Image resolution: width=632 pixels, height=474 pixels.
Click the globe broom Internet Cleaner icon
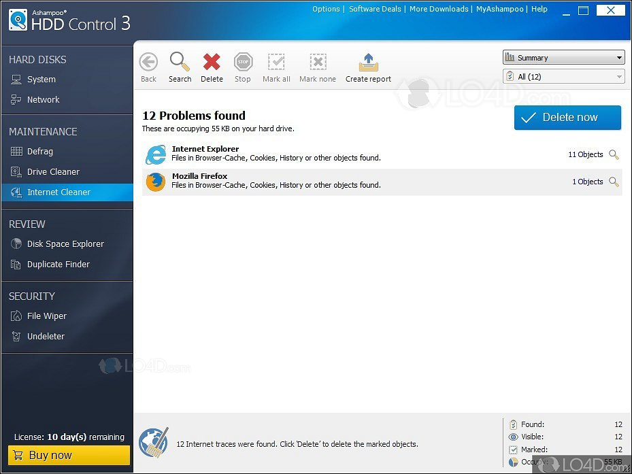[x=154, y=443]
